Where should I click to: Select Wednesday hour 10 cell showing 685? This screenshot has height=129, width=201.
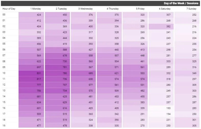[83, 73]
